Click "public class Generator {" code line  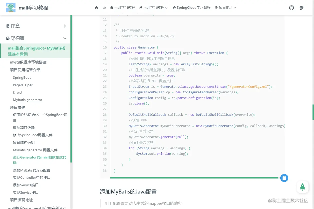click(x=136, y=47)
